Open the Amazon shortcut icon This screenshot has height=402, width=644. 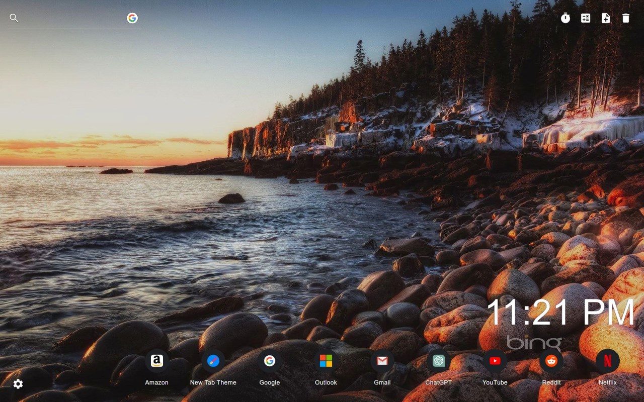[x=157, y=361]
